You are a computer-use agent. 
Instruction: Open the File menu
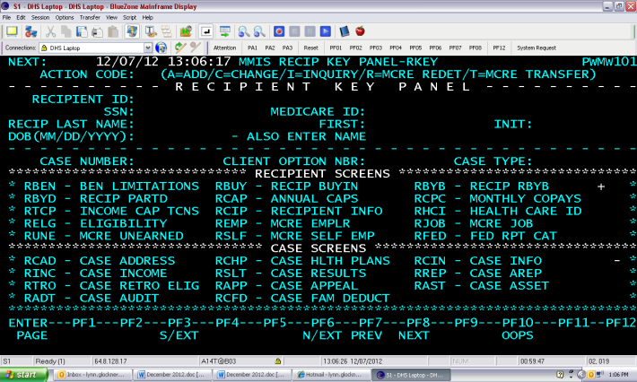pyautogui.click(x=6, y=17)
